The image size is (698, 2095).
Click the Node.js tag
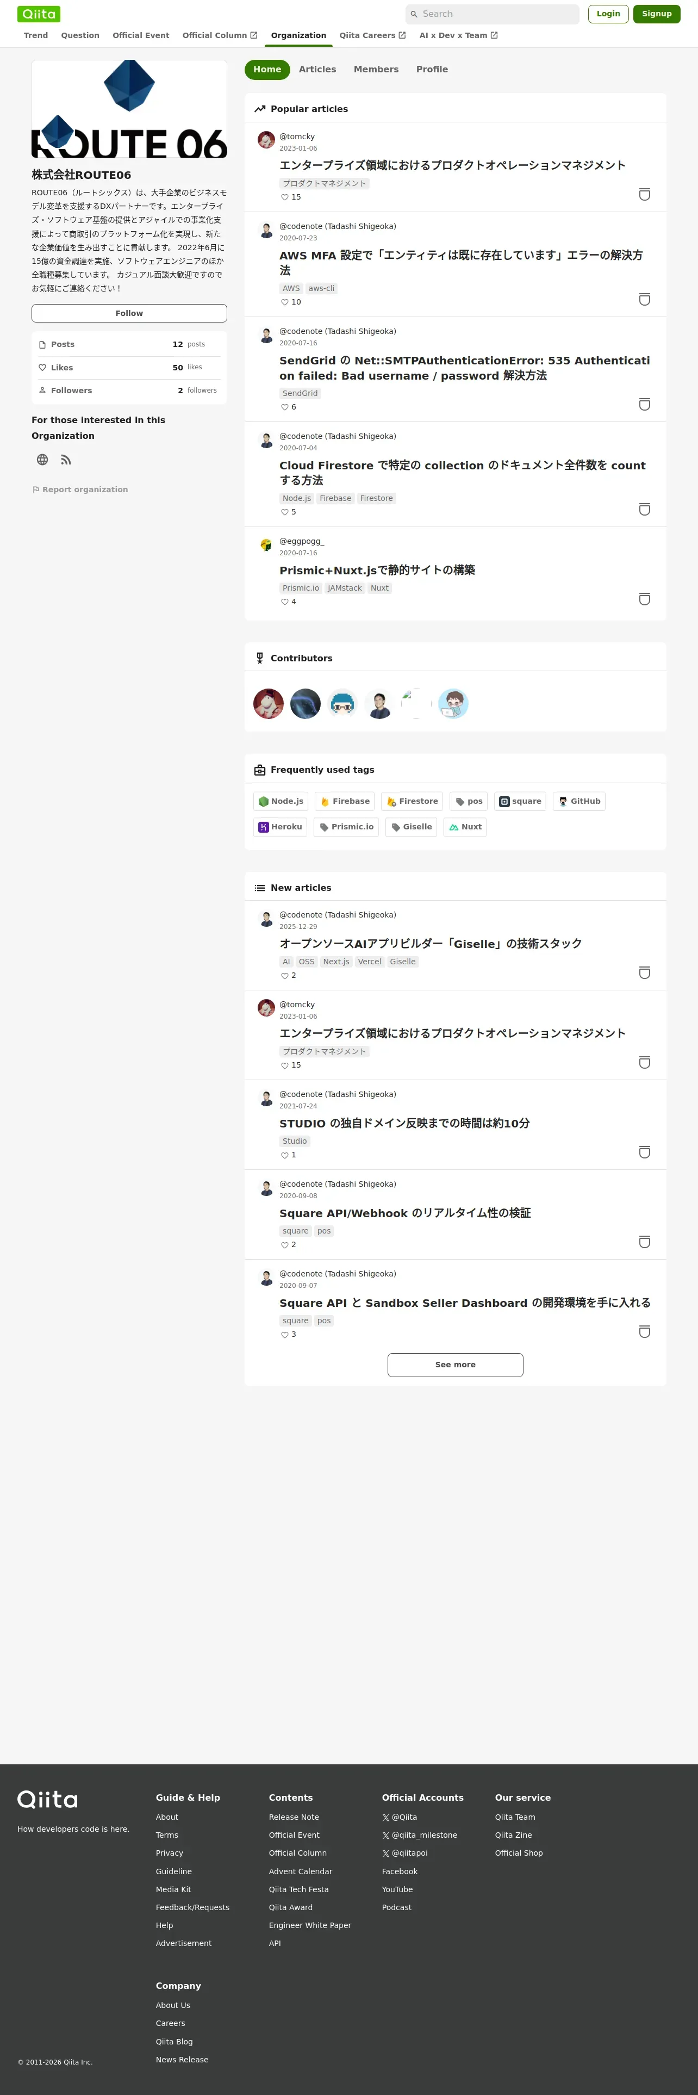pyautogui.click(x=281, y=801)
